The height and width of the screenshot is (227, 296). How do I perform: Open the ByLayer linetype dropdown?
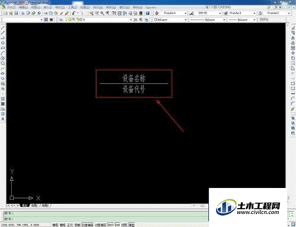[x=224, y=20]
